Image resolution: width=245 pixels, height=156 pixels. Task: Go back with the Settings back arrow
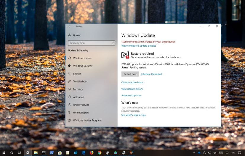69,26
